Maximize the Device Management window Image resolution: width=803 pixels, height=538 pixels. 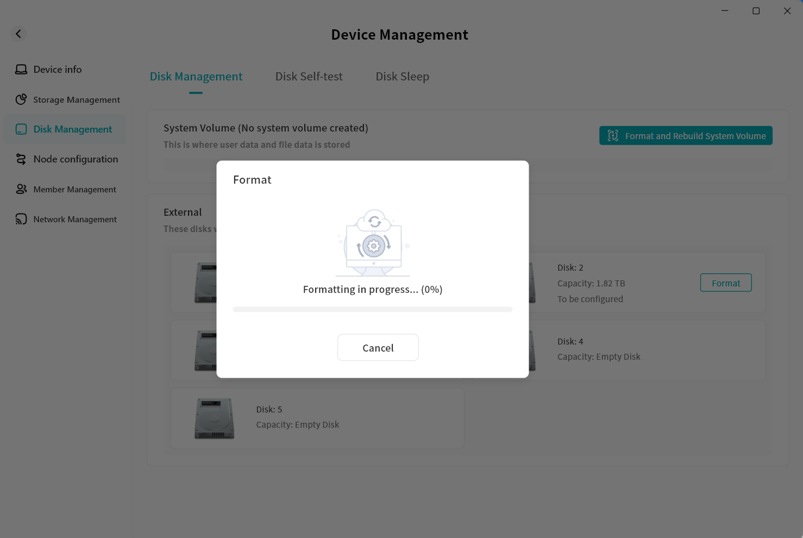coord(756,11)
